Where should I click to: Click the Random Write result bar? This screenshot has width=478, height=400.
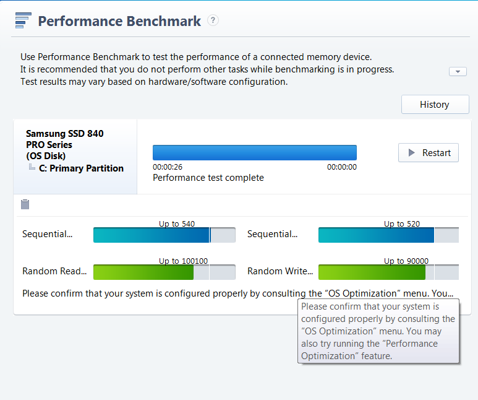tap(388, 272)
